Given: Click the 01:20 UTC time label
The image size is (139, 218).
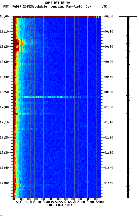Looking at the screenshot, I should click(109, 138).
